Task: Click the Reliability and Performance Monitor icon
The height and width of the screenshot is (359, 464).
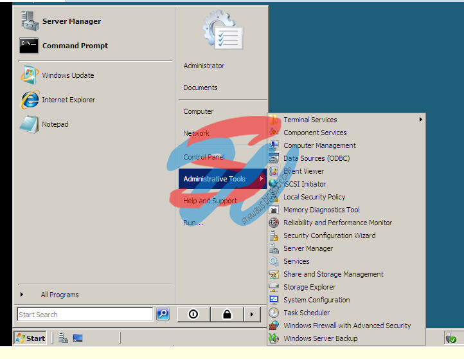Action: pos(274,223)
